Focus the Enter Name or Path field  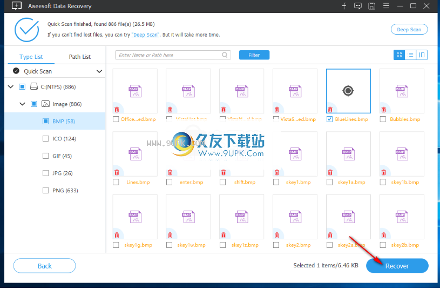(173, 55)
